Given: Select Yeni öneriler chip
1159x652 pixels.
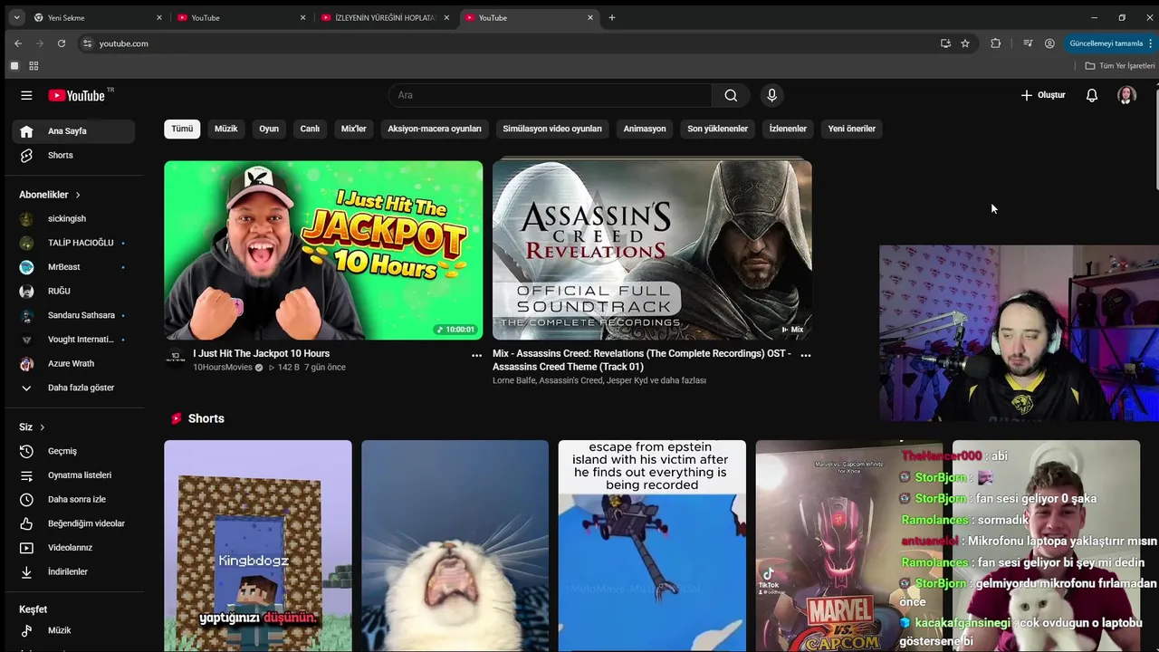Looking at the screenshot, I should tap(852, 129).
